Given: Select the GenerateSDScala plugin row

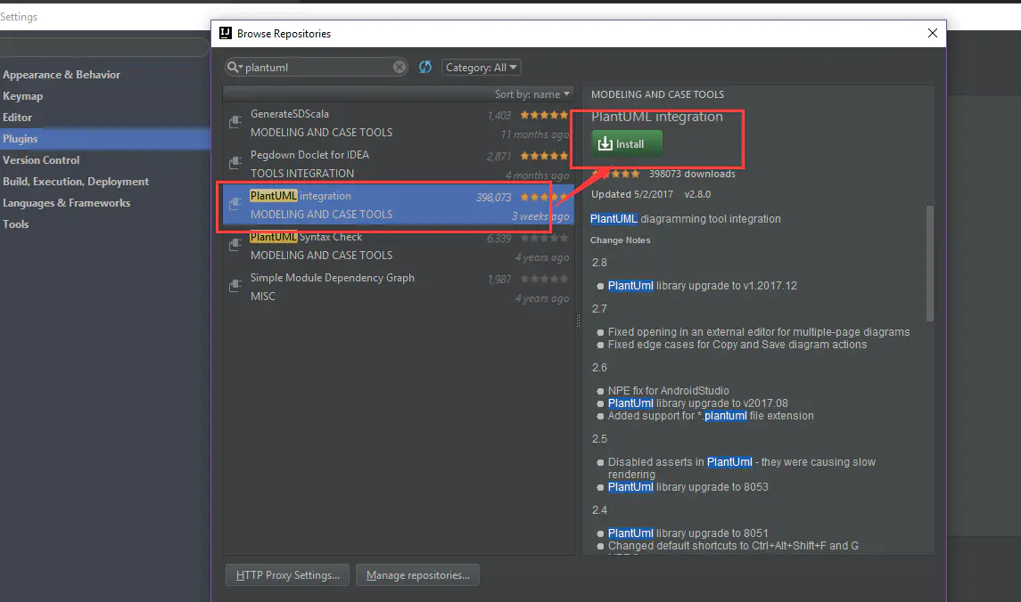Looking at the screenshot, I should (399, 123).
